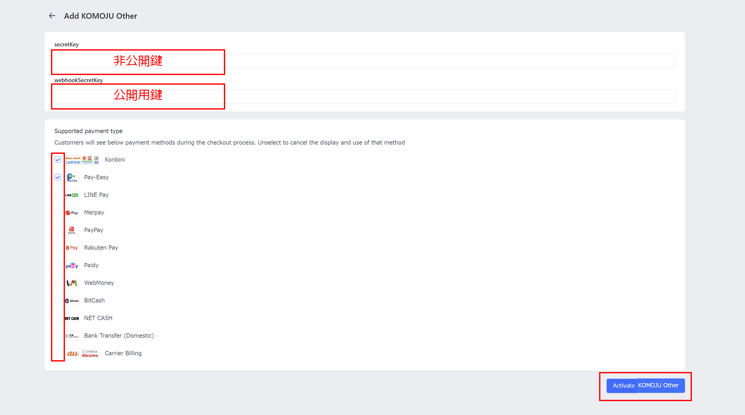Image resolution: width=745 pixels, height=415 pixels.
Task: Enable Bank Transfer (Domestic) checkbox
Action: tap(58, 336)
